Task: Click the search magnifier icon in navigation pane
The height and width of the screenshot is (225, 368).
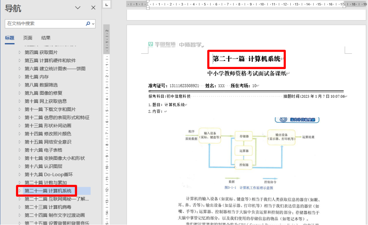Action: 88,24
